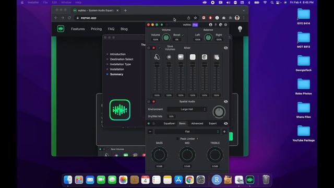Open the Blog link in the website navbar

click(124, 29)
